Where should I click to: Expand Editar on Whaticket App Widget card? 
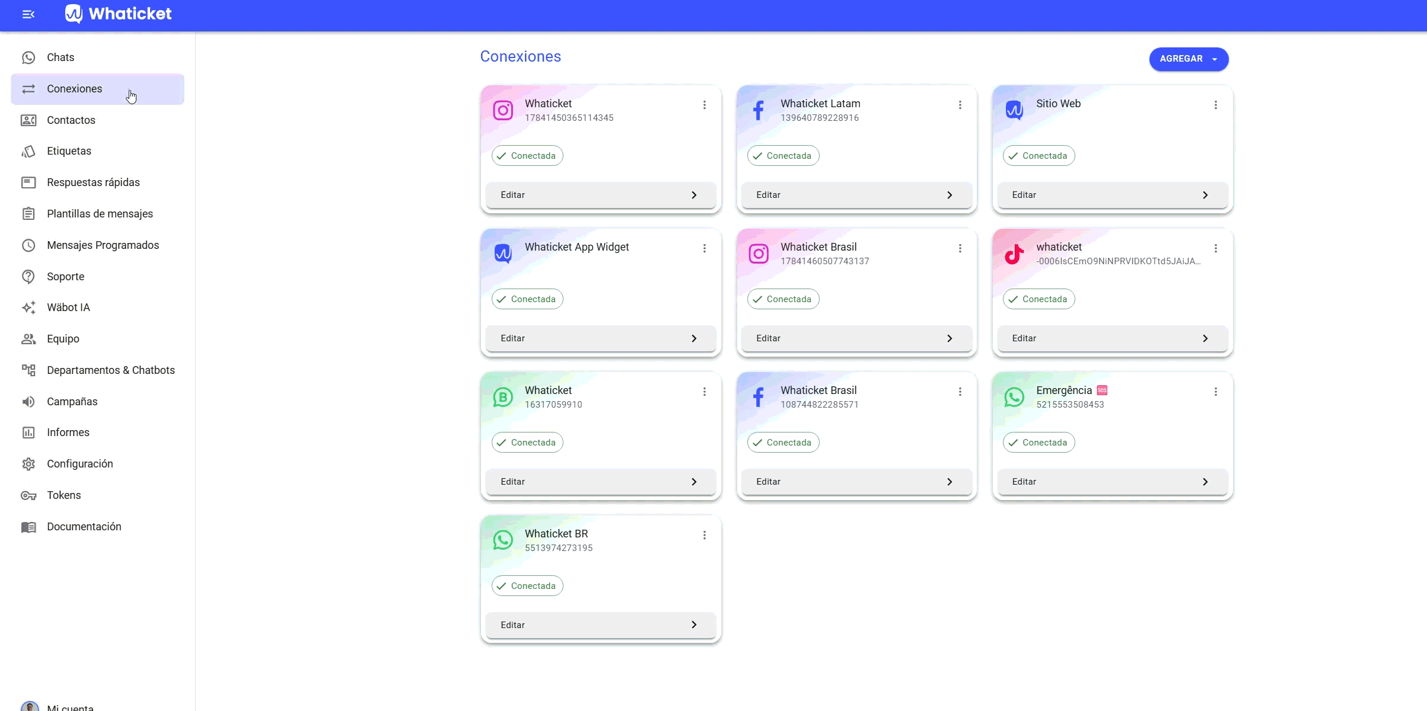[601, 338]
